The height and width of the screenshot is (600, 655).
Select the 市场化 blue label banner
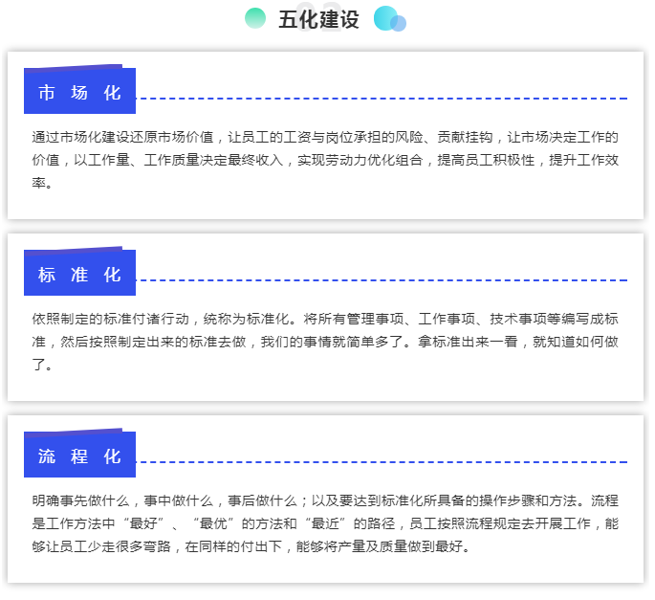(x=79, y=90)
